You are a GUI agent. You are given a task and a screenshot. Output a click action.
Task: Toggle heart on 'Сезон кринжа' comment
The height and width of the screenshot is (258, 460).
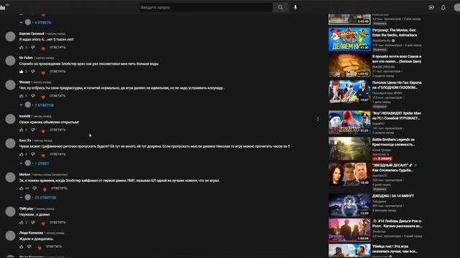tap(43, 131)
